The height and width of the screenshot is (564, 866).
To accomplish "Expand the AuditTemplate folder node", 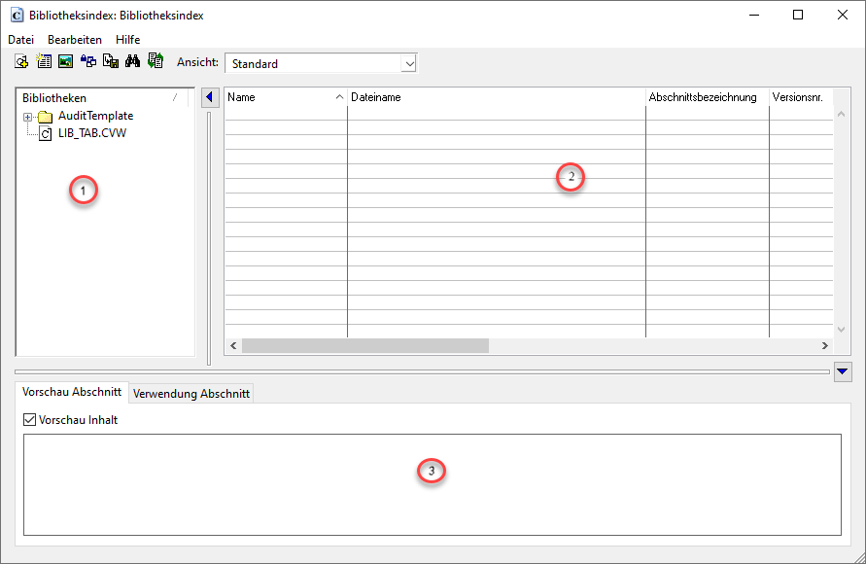I will click(x=28, y=117).
